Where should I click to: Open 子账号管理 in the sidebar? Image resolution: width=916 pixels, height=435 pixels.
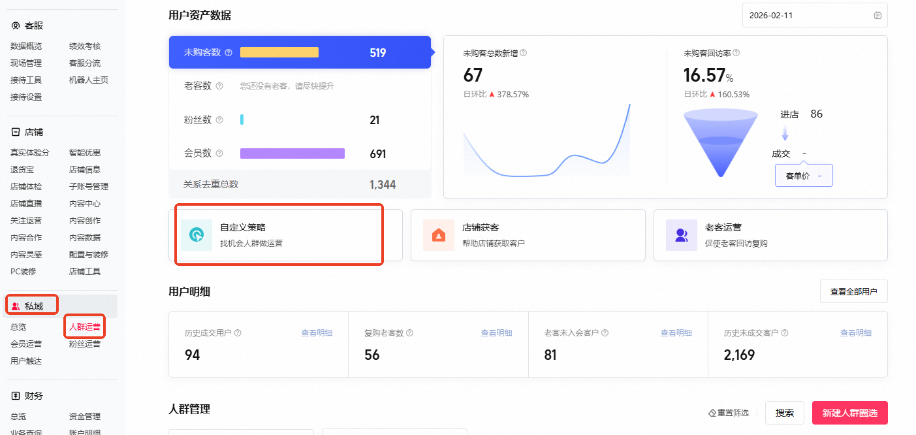[x=89, y=187]
